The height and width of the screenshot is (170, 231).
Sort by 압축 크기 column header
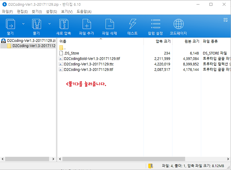click(x=163, y=41)
